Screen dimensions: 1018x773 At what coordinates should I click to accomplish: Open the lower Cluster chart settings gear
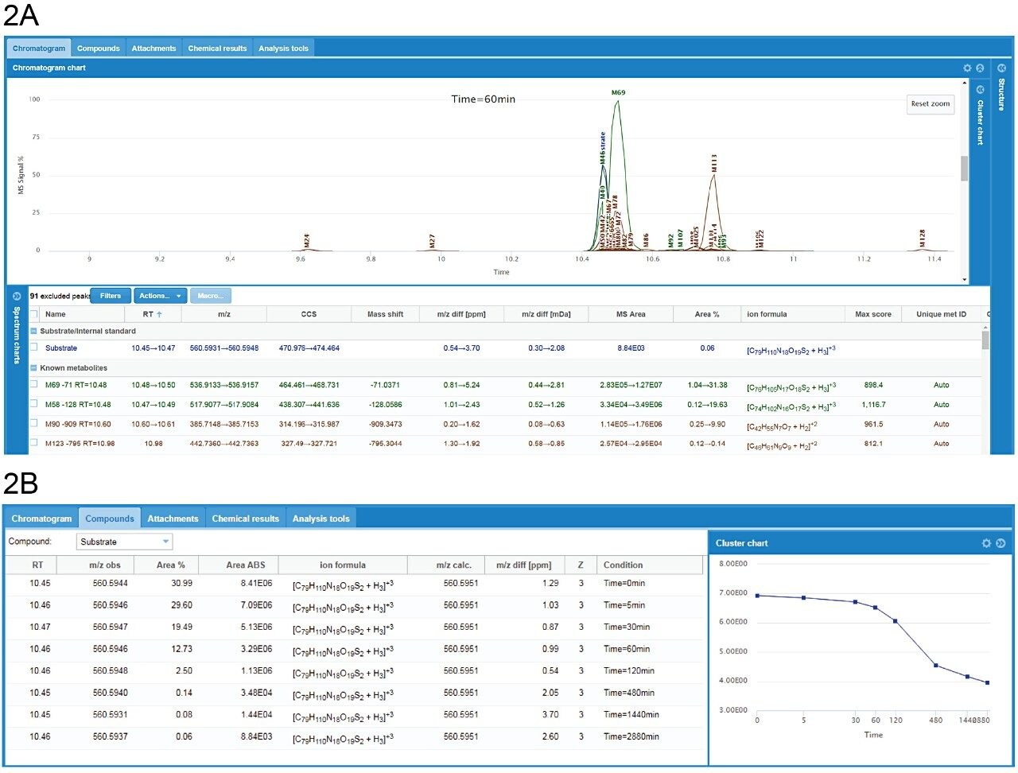(986, 543)
